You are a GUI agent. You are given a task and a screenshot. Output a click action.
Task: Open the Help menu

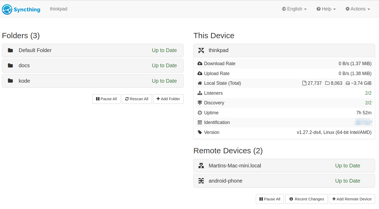tap(326, 9)
